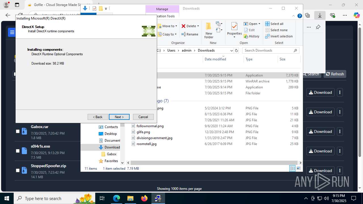Expand the address bar history dropdown
Image resolution: width=363 pixels, height=204 pixels.
(x=231, y=50)
